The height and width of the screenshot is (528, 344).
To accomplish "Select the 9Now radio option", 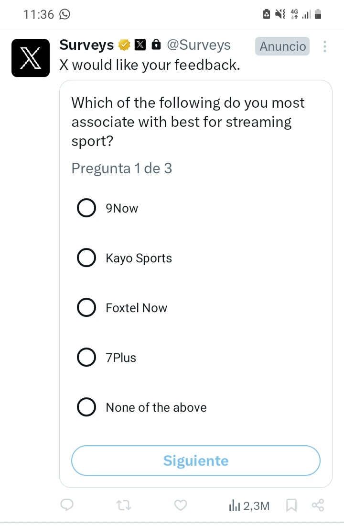I will [x=86, y=208].
